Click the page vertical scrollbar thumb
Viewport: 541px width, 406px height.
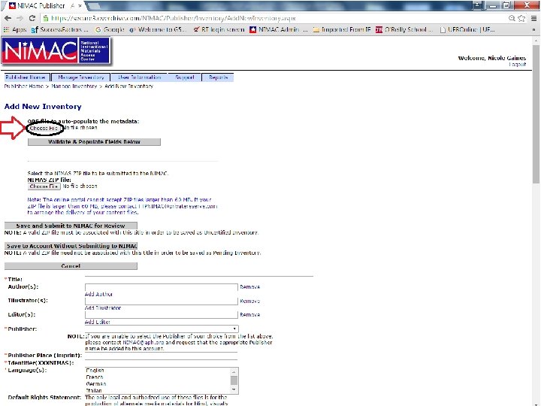pyautogui.click(x=536, y=114)
